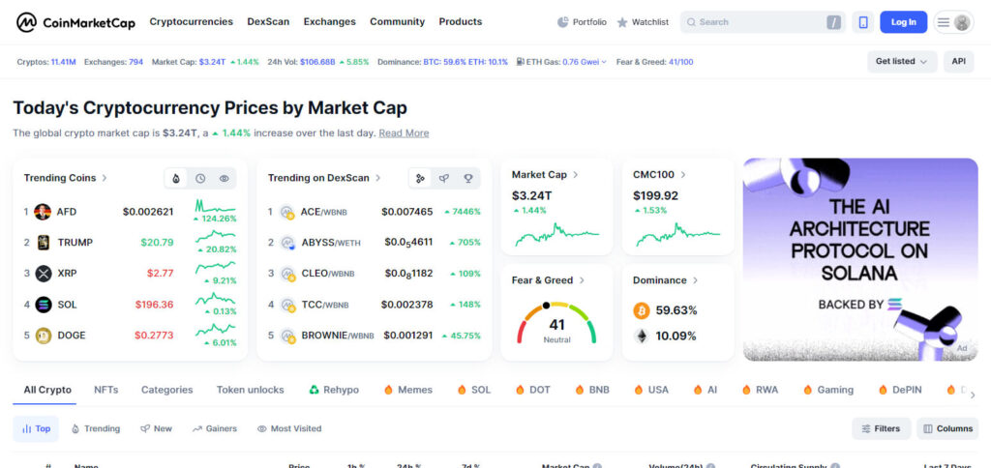Click the Ethereum dominance icon

[642, 336]
